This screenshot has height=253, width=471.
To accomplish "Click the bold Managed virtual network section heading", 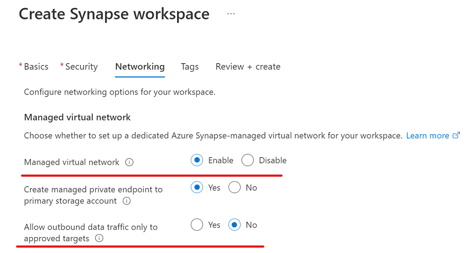I will click(x=77, y=117).
